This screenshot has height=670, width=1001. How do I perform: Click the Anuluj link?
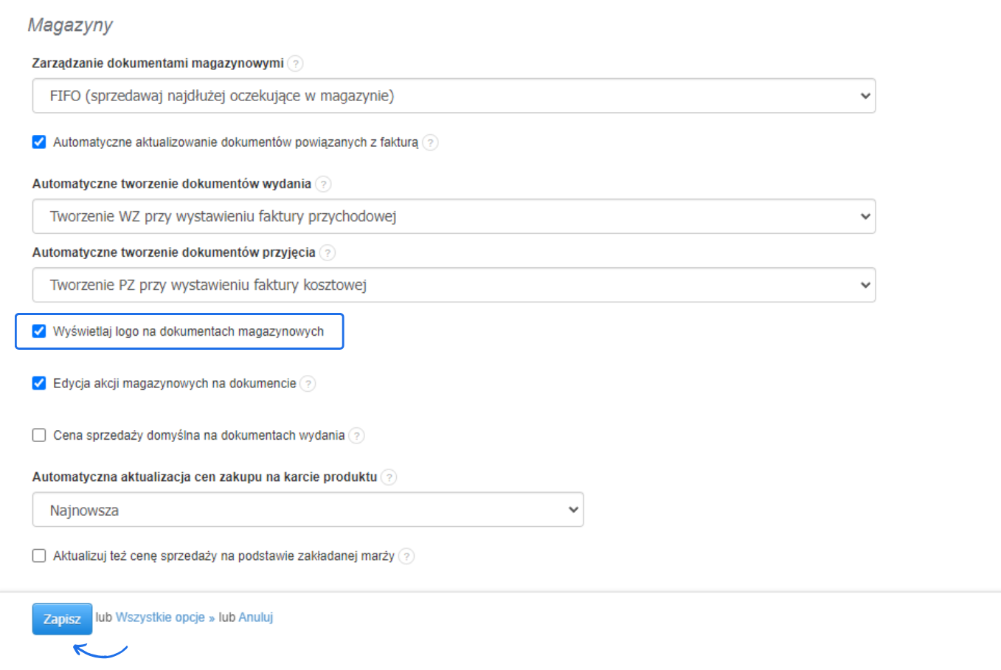255,618
